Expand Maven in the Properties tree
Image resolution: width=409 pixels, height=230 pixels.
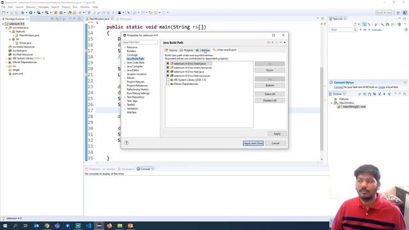click(x=125, y=78)
